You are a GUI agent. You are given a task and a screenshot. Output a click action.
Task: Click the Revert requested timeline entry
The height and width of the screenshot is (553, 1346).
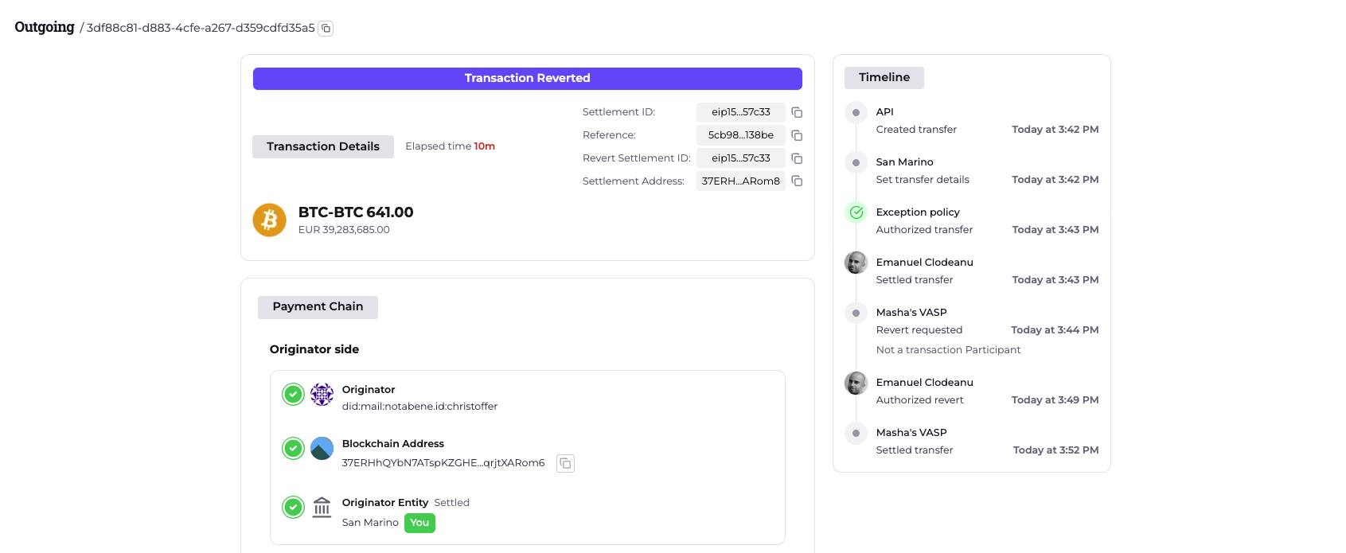click(919, 330)
